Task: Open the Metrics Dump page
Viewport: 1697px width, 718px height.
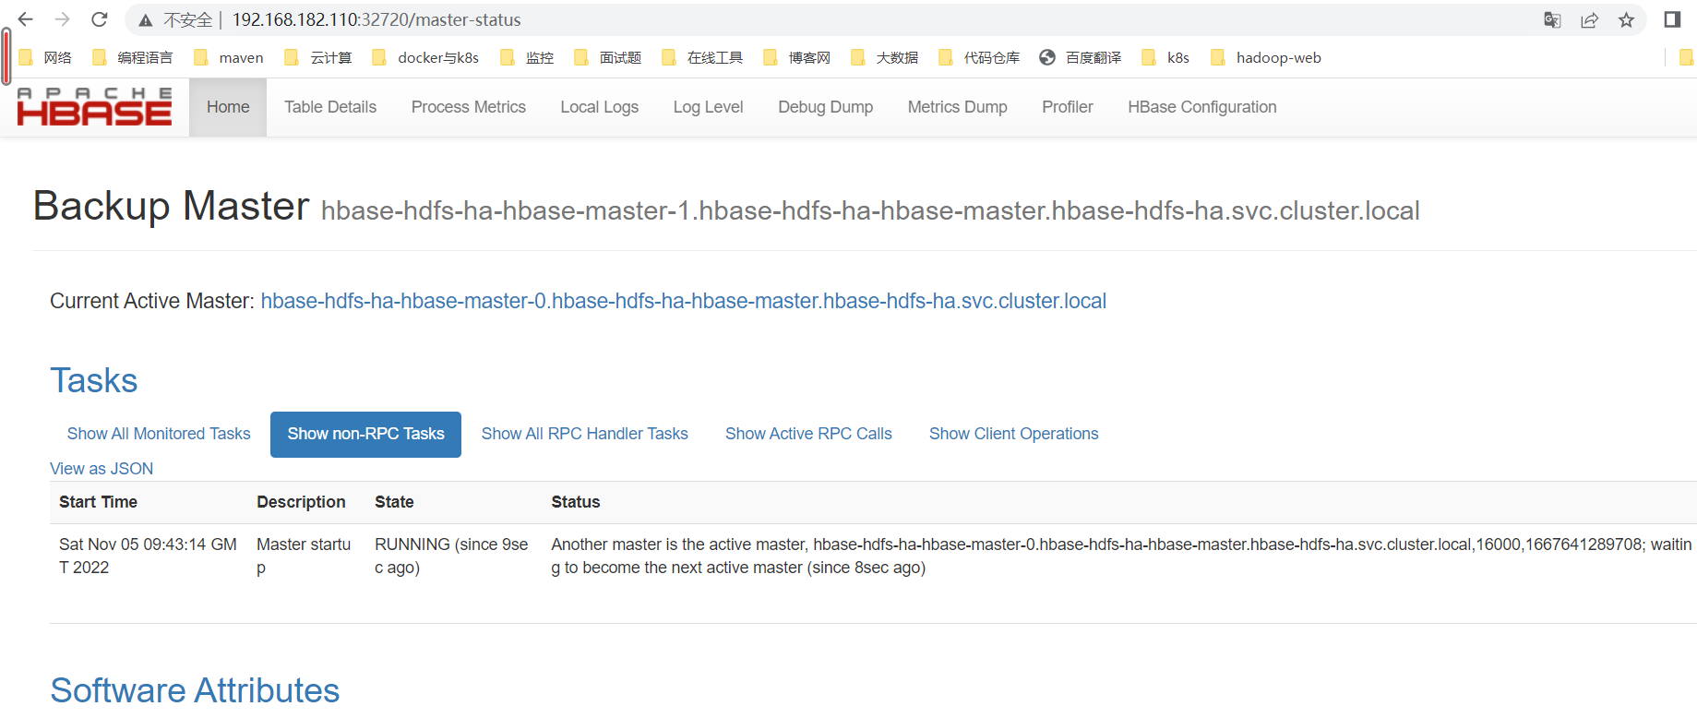Action: coord(958,107)
